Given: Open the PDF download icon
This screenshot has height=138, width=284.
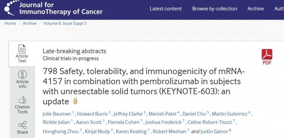Looking at the screenshot, I should pos(267,54).
